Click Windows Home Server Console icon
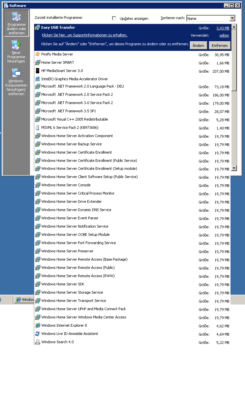Image resolution: width=245 pixels, height=403 pixels. pos(38,185)
